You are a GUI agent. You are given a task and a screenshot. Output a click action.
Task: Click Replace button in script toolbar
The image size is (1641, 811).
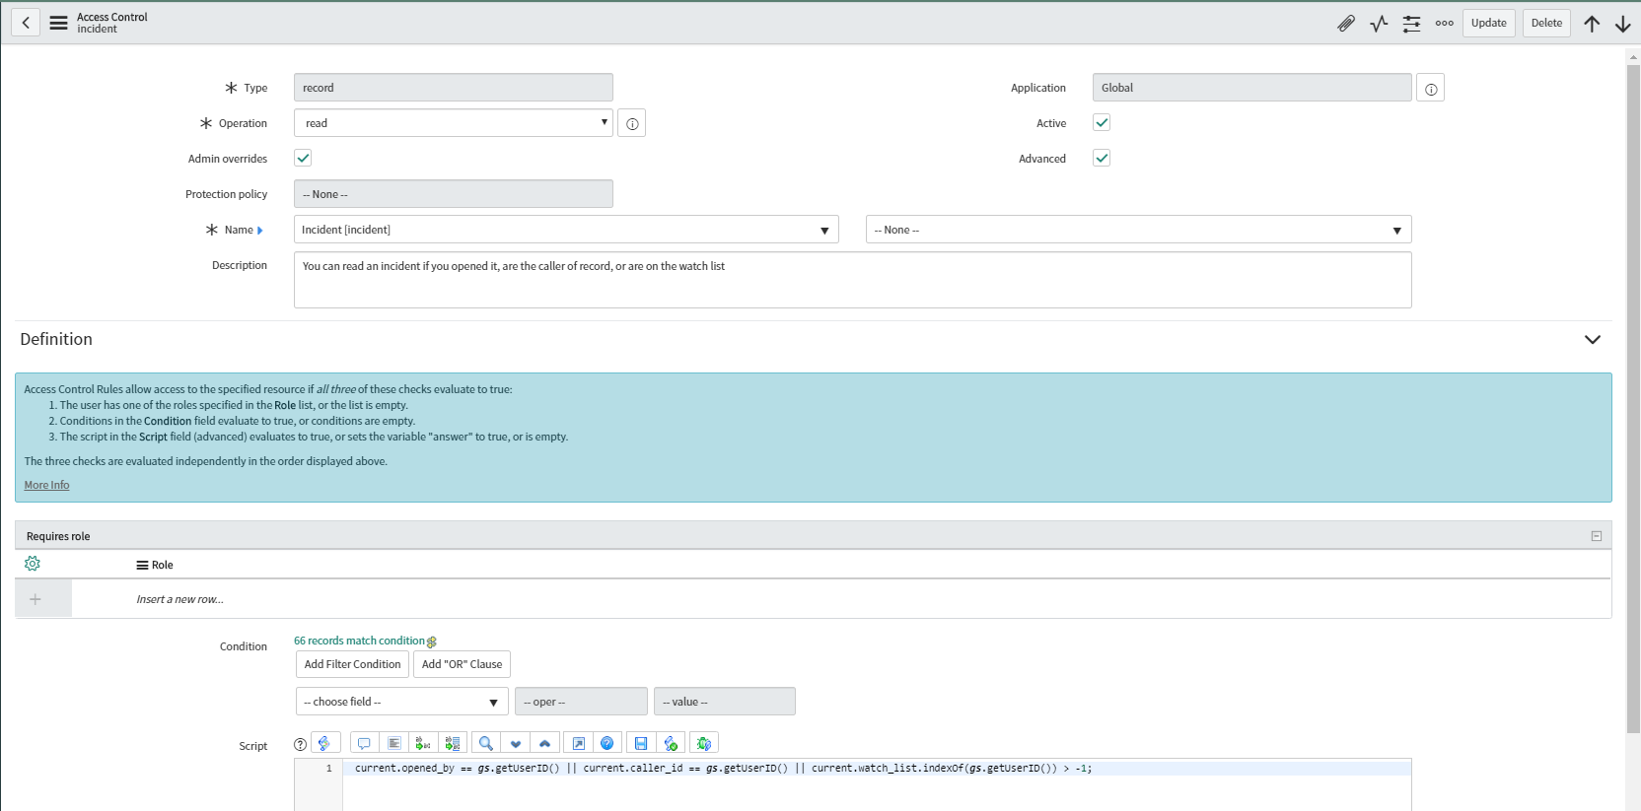tap(423, 743)
